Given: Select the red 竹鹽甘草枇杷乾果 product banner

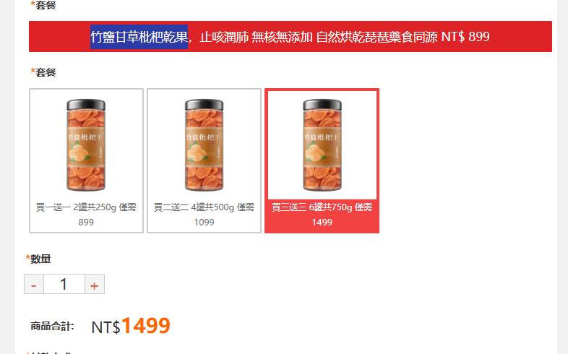Looking at the screenshot, I should pos(291,37).
